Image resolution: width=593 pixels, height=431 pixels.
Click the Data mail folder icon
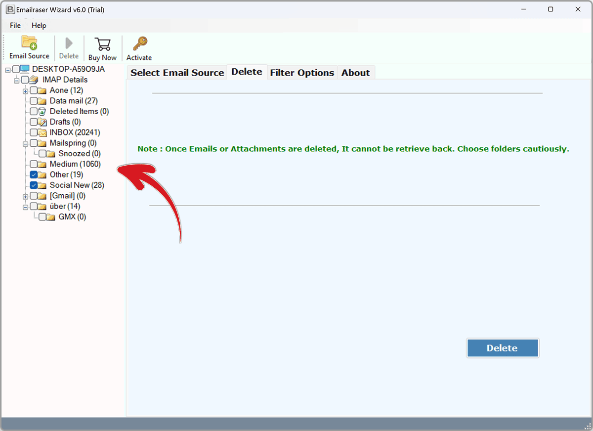[43, 101]
